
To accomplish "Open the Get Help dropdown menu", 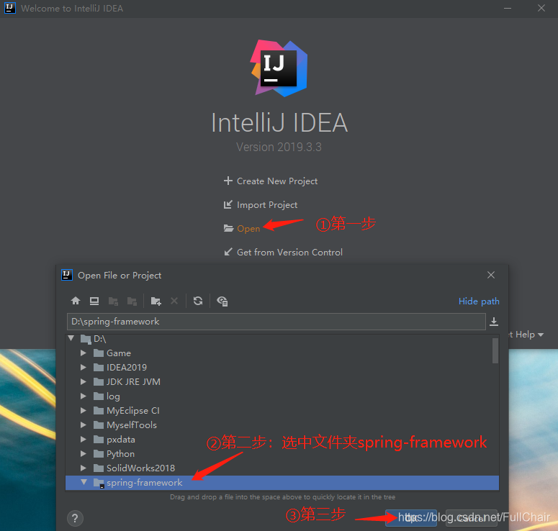I will [x=526, y=335].
